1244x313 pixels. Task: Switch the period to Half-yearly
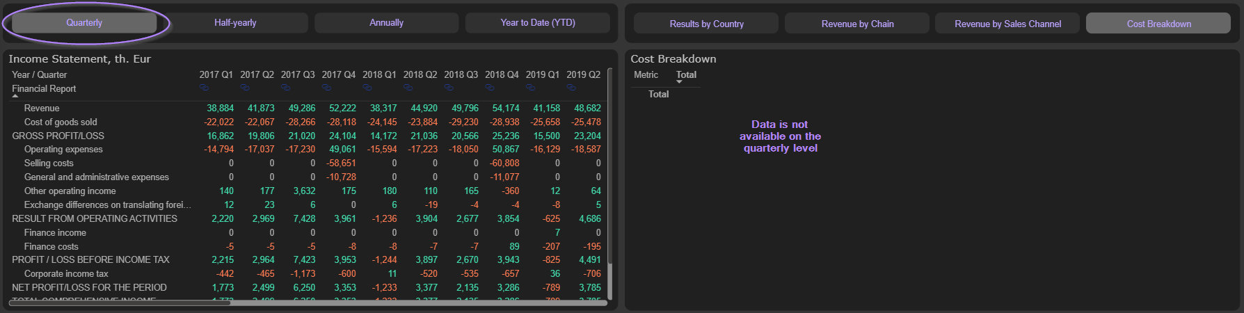point(235,23)
